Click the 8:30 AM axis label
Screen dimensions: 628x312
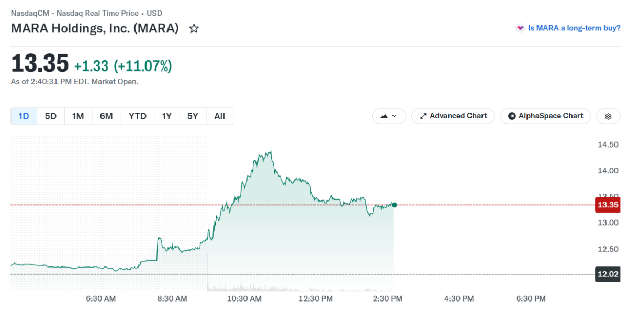(x=172, y=298)
